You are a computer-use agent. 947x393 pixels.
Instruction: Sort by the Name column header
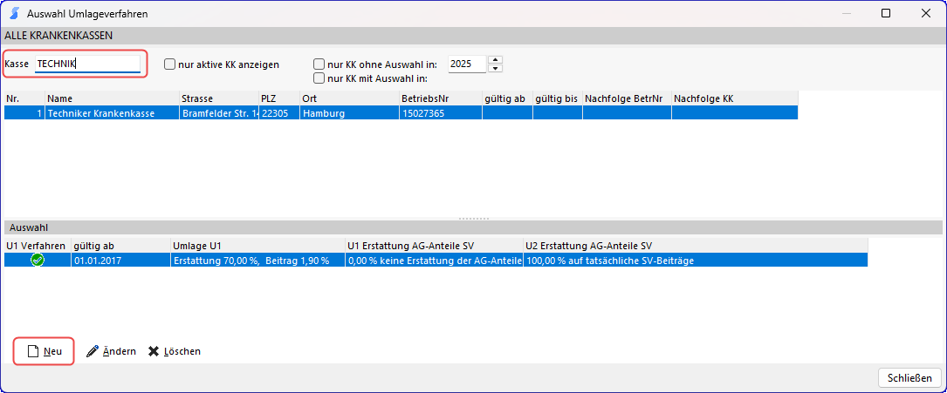coord(112,98)
